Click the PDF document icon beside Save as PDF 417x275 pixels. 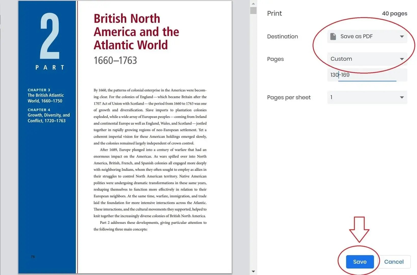(333, 36)
